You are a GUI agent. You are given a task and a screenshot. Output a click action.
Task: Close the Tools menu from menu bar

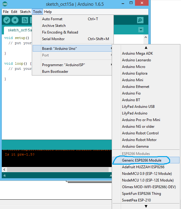coord(38,12)
